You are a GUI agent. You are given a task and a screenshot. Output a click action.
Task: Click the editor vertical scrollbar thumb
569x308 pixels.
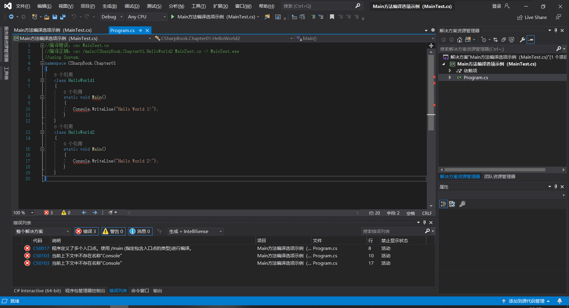[431, 92]
